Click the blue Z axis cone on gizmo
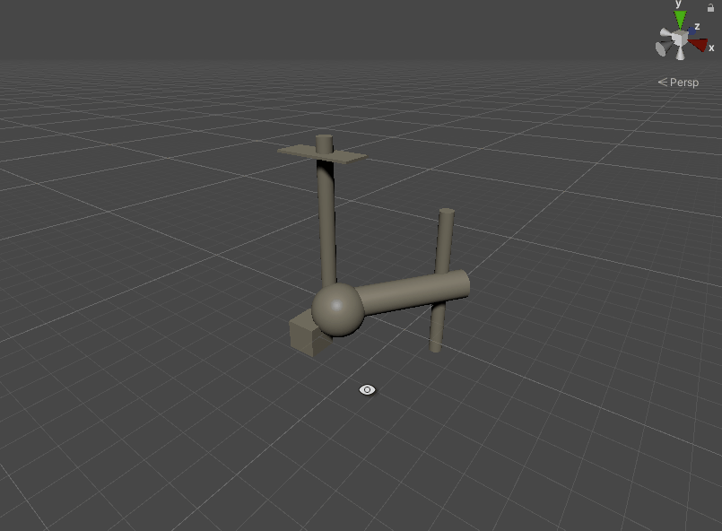The height and width of the screenshot is (531, 722). click(692, 32)
